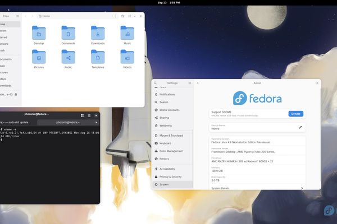
Task: Open the Files path bar kebab menu
Action: (116, 16)
